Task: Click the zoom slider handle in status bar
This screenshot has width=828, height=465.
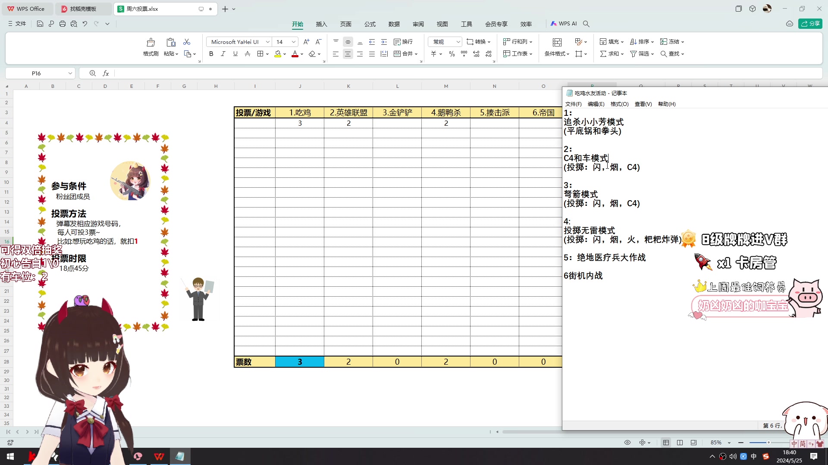Action: (x=768, y=443)
